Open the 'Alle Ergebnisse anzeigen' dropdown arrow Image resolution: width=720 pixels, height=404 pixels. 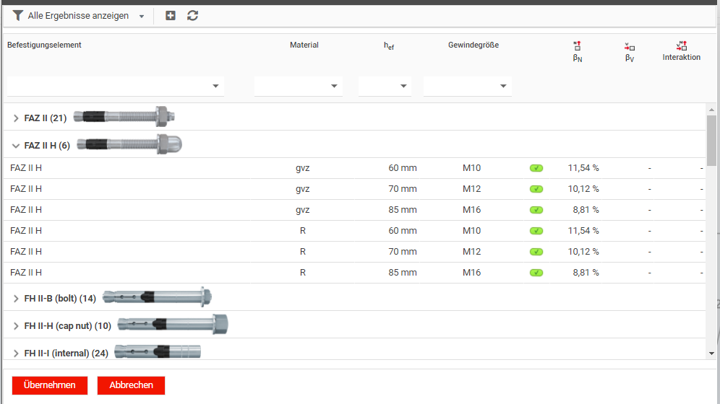coord(142,17)
